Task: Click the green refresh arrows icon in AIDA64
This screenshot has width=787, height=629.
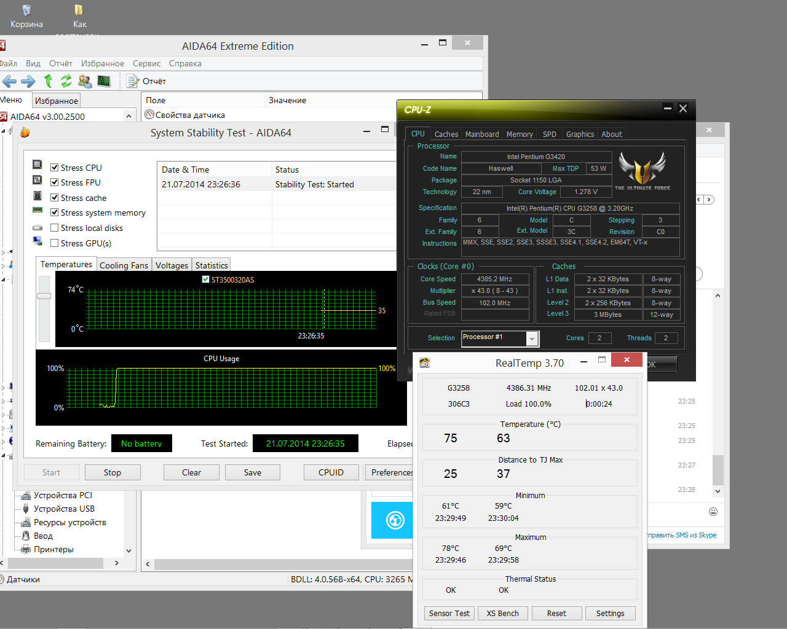Action: tap(66, 80)
